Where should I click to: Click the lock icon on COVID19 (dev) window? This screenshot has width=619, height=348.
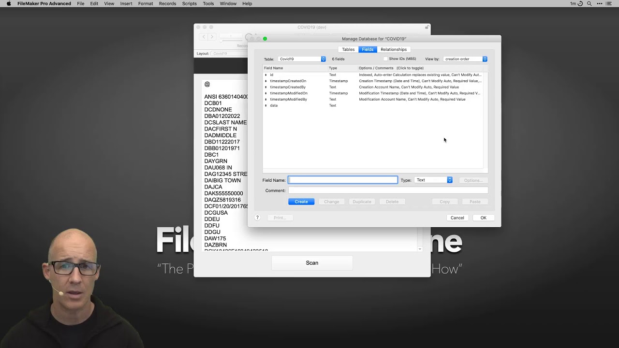click(x=427, y=27)
